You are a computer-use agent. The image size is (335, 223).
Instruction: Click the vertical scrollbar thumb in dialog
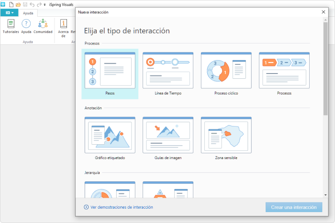325,69
